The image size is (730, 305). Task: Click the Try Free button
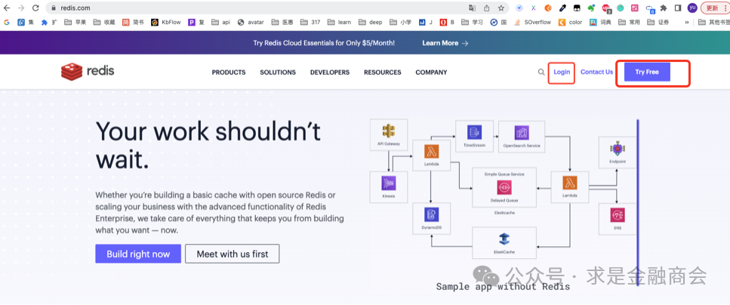pyautogui.click(x=647, y=72)
